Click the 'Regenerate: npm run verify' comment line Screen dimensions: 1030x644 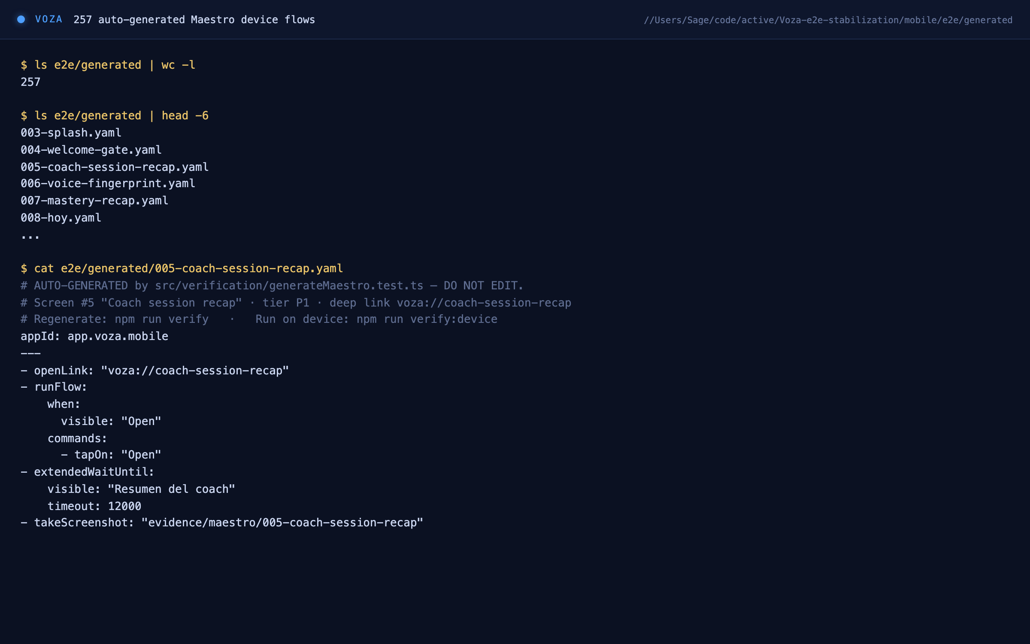pos(259,319)
